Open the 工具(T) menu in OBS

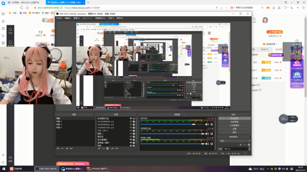click(111, 18)
